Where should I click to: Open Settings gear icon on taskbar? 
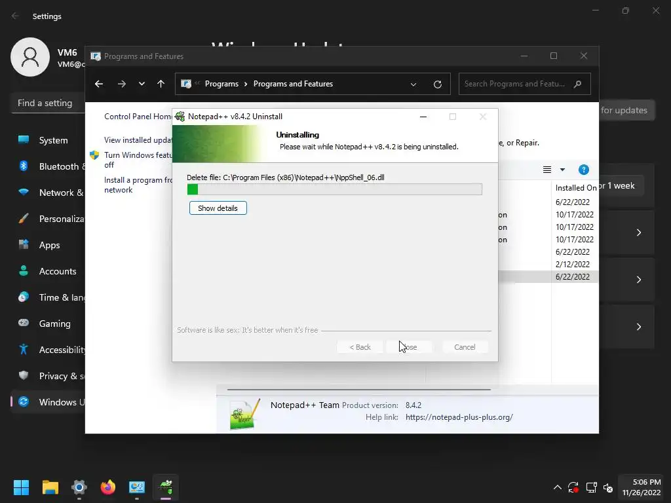click(79, 487)
